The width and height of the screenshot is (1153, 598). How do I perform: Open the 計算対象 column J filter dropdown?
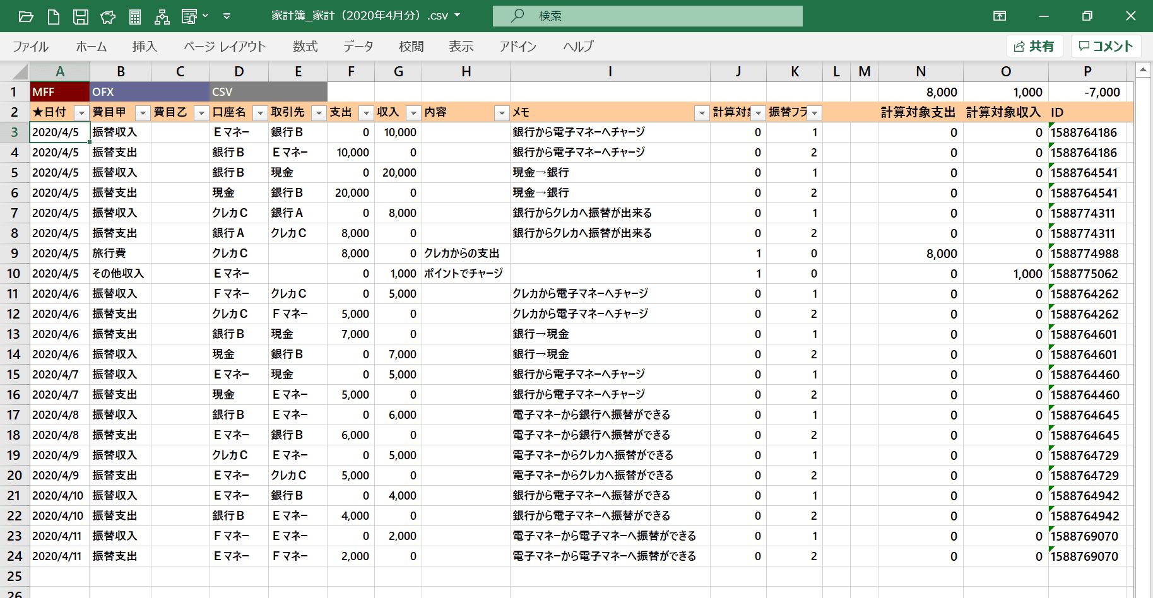[759, 113]
